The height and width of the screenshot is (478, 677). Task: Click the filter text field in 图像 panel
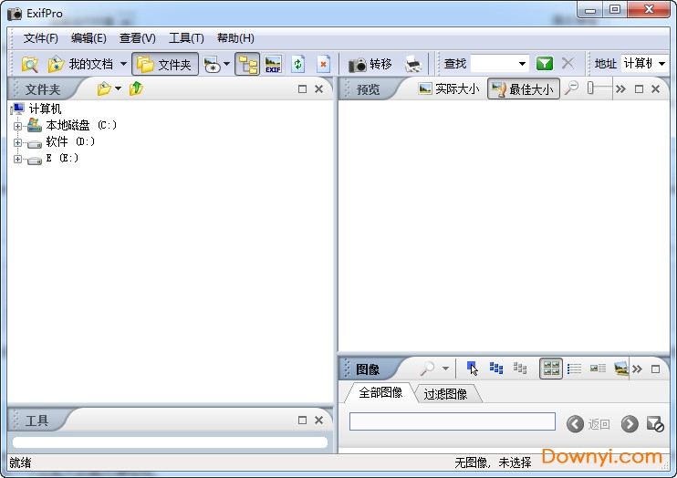coord(452,421)
